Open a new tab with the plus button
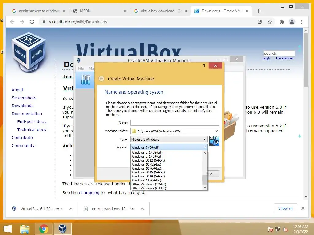 click(258, 11)
